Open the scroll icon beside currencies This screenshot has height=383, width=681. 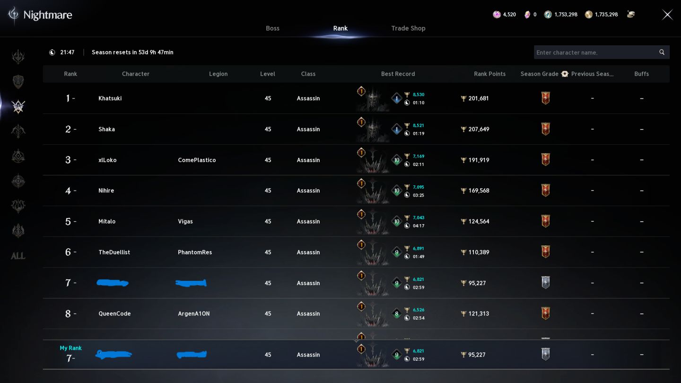click(x=631, y=15)
